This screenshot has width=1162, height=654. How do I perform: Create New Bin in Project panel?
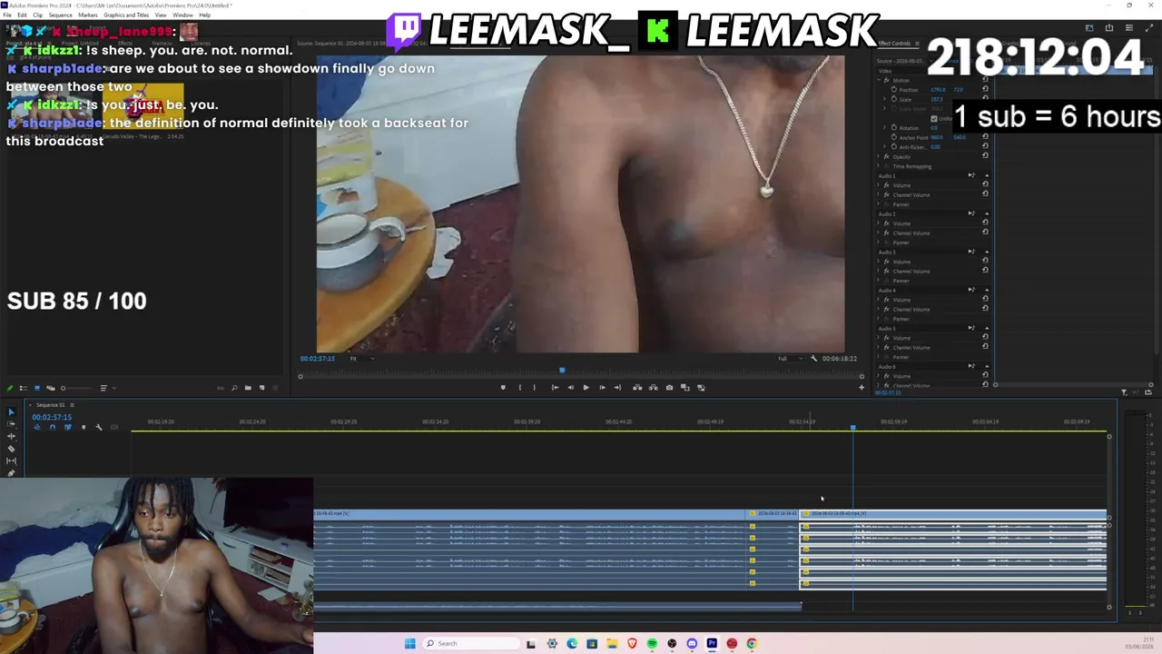(x=248, y=388)
